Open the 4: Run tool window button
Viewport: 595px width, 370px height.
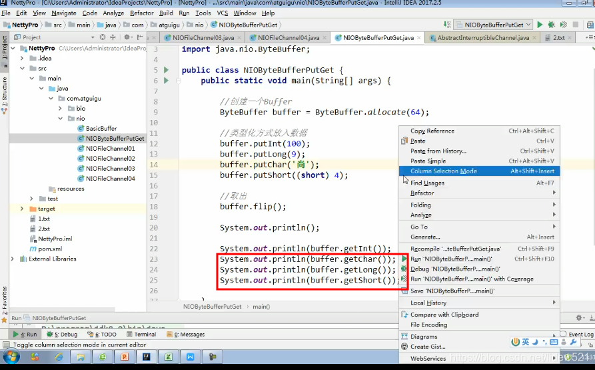(25, 334)
